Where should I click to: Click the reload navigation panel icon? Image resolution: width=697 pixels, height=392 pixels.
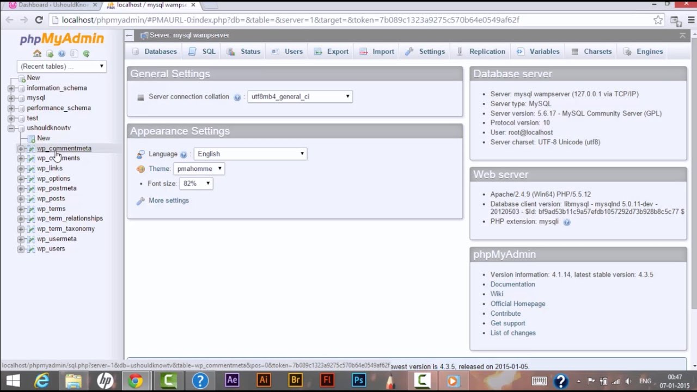point(86,53)
